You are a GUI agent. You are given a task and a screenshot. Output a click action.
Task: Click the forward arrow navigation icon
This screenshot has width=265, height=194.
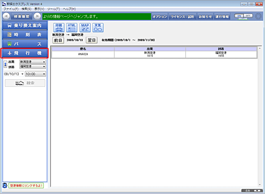(x=38, y=16)
